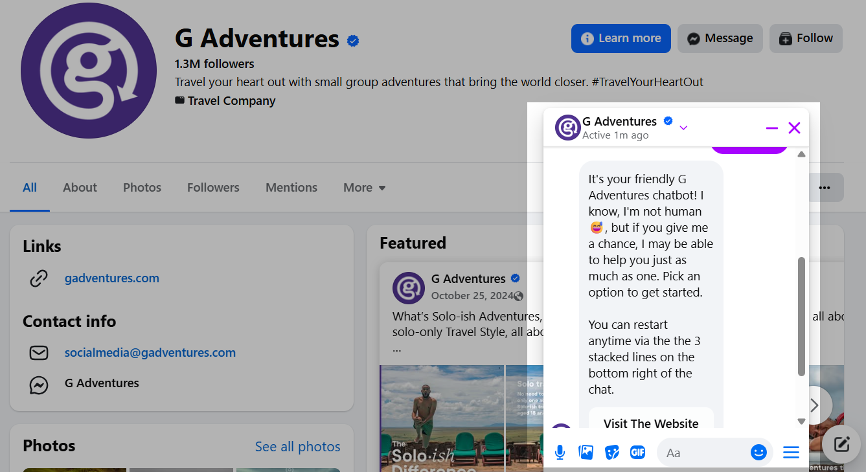866x472 pixels.
Task: Insert a GIF using the GIF icon
Action: (x=637, y=452)
